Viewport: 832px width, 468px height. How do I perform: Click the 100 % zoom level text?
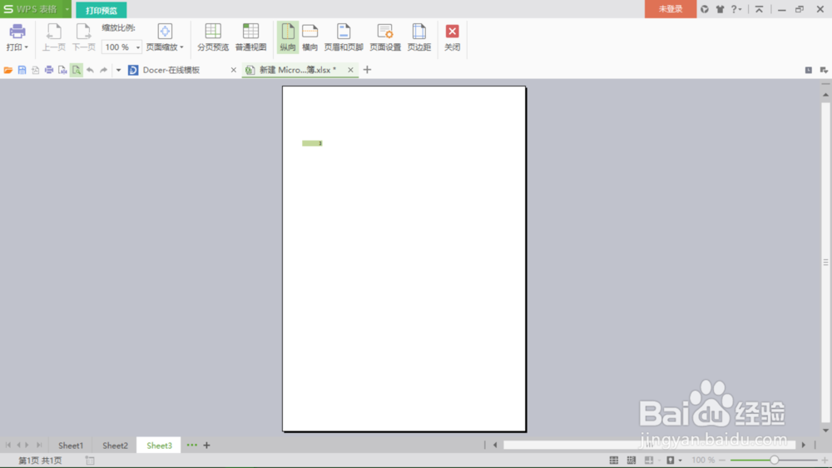click(x=703, y=460)
